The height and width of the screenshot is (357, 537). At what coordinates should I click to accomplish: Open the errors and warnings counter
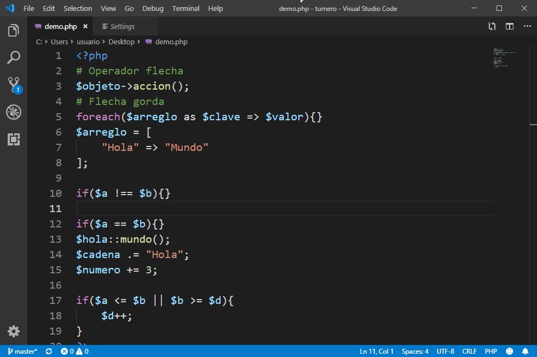click(74, 351)
